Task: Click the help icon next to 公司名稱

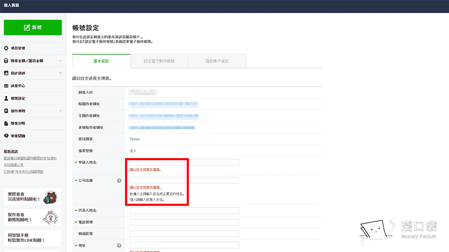Action: pyautogui.click(x=119, y=180)
